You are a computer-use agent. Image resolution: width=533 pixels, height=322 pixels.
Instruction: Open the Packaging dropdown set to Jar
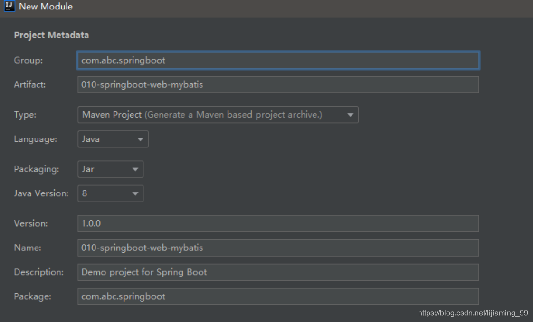[x=111, y=169]
